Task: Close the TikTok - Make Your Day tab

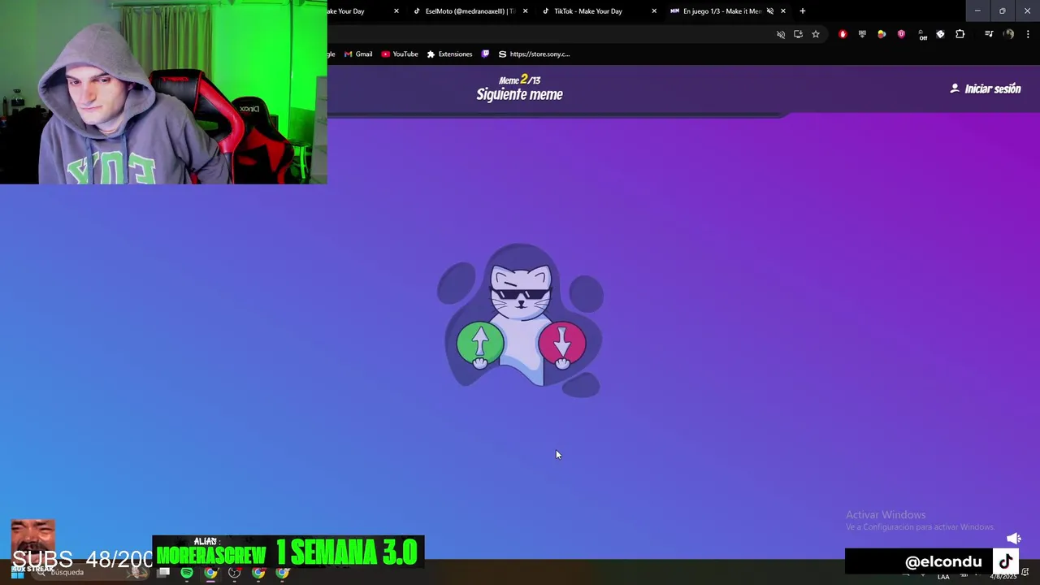Action: [654, 11]
